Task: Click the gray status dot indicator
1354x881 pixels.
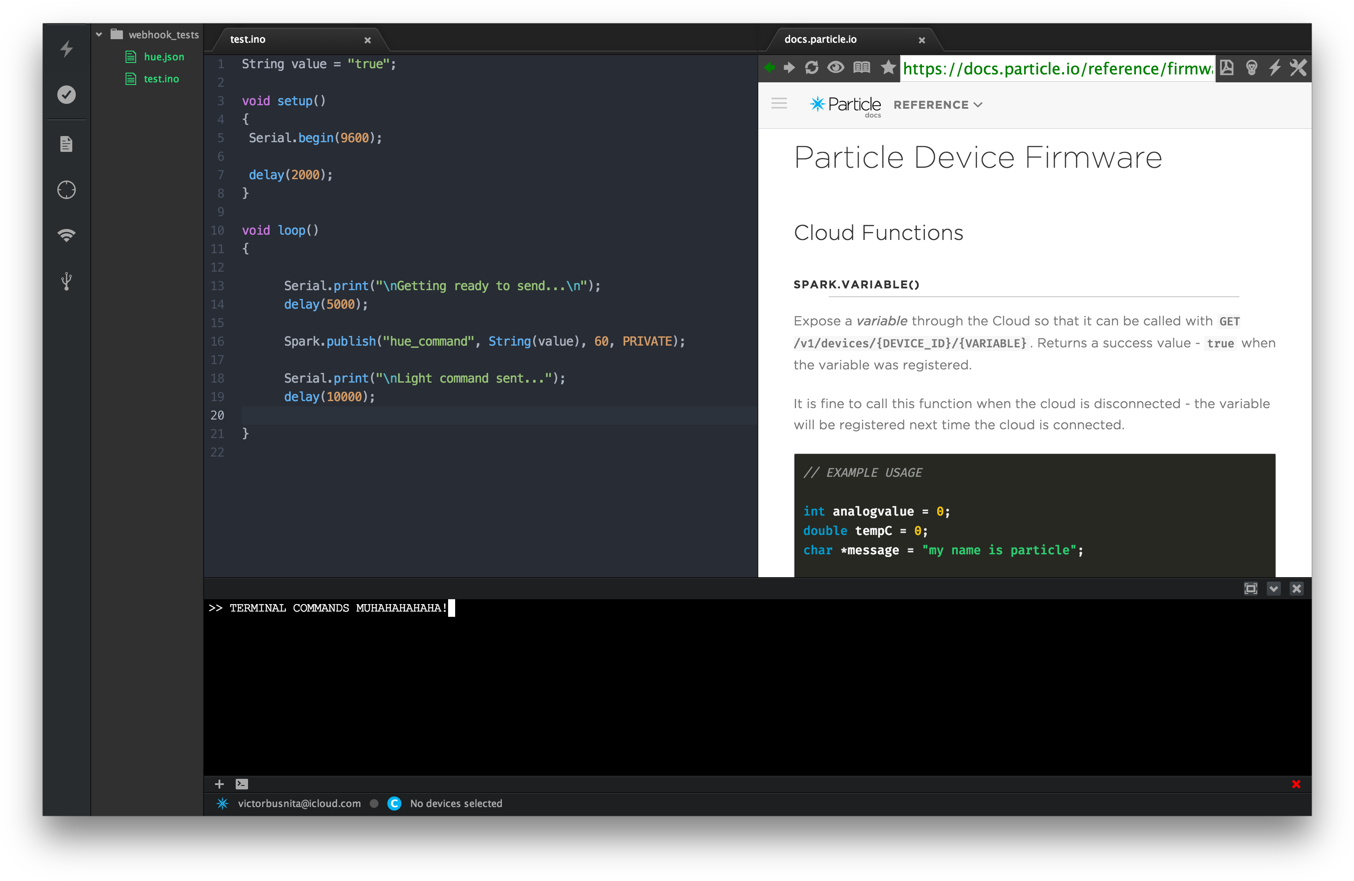Action: [x=374, y=804]
